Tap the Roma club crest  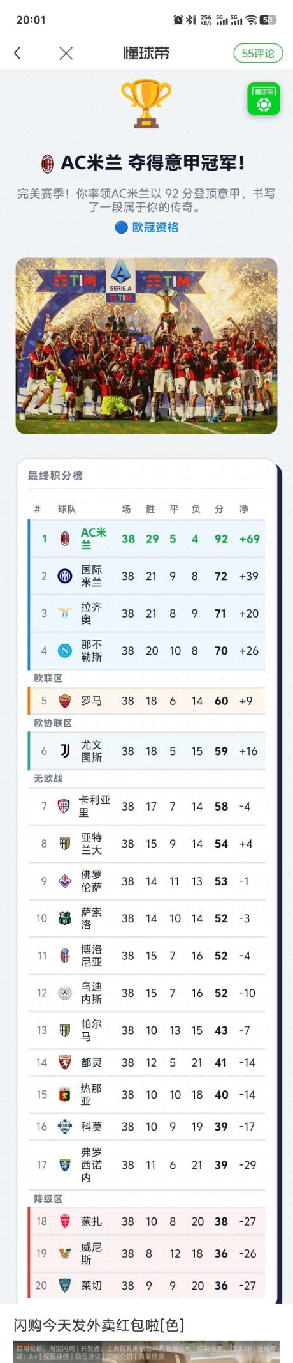pyautogui.click(x=65, y=701)
